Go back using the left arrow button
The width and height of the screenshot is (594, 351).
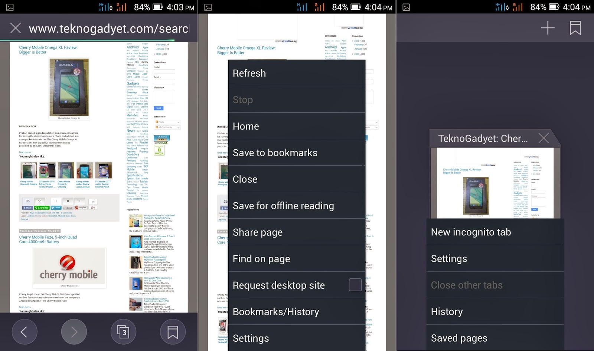click(x=25, y=332)
